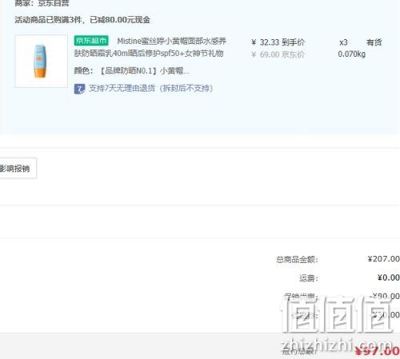Image resolution: width=400 pixels, height=359 pixels.
Task: Click the x3 quantity indicator
Action: click(x=343, y=42)
